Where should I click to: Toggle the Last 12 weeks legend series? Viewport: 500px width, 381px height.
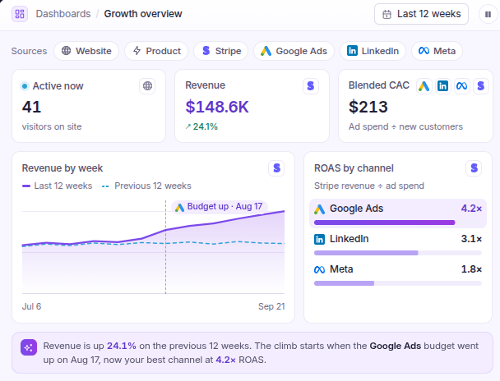[57, 186]
